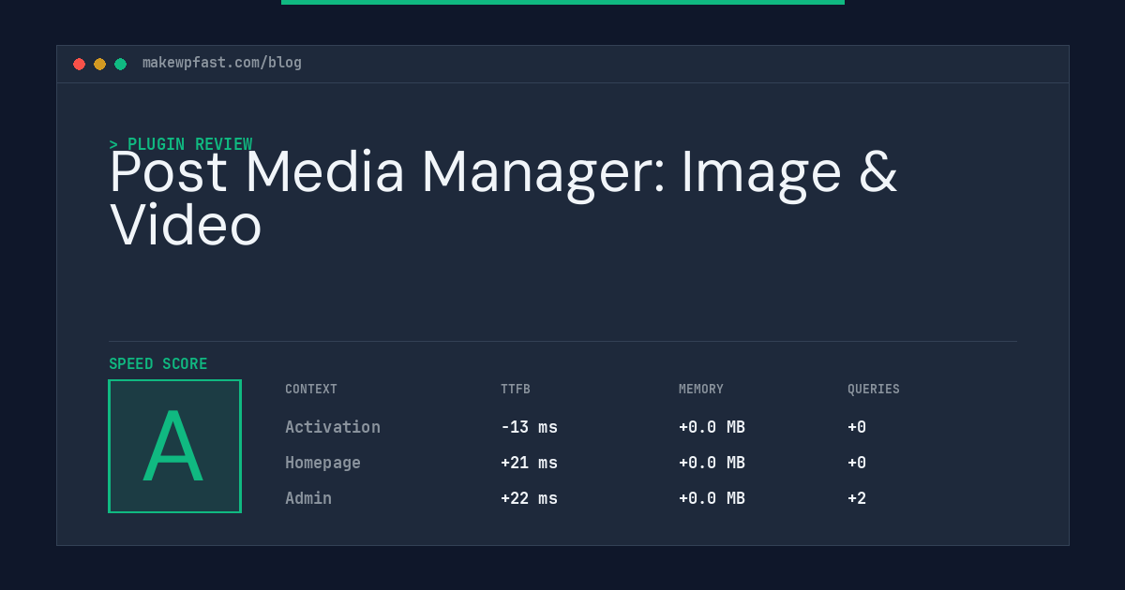Click Activation memory value '+0.0 MB'
1125x590 pixels.
click(712, 427)
